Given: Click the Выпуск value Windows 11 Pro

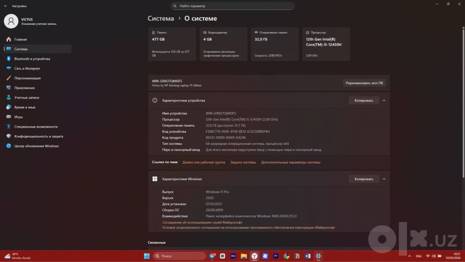Looking at the screenshot, I should pos(217,192).
